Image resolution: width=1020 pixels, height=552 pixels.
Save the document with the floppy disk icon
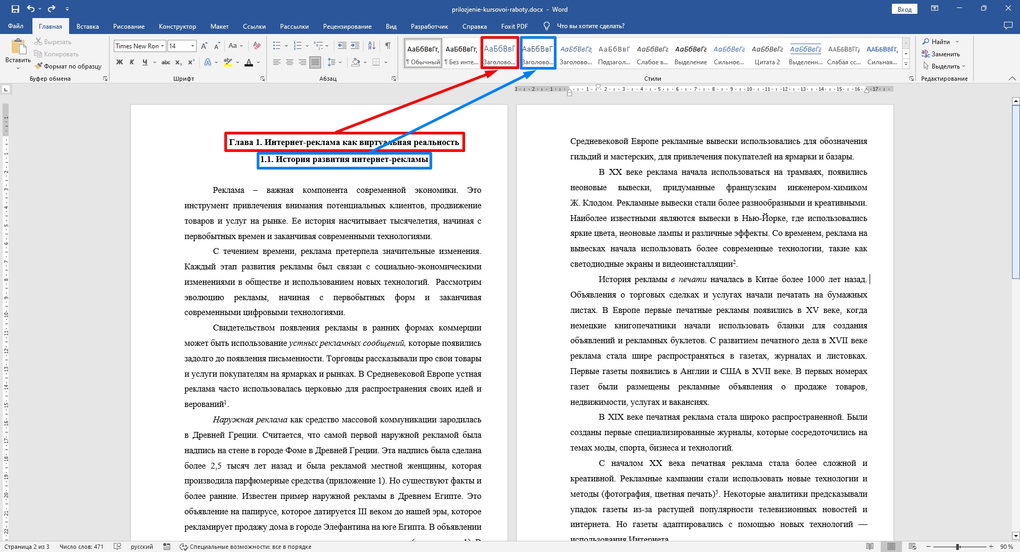[x=15, y=9]
